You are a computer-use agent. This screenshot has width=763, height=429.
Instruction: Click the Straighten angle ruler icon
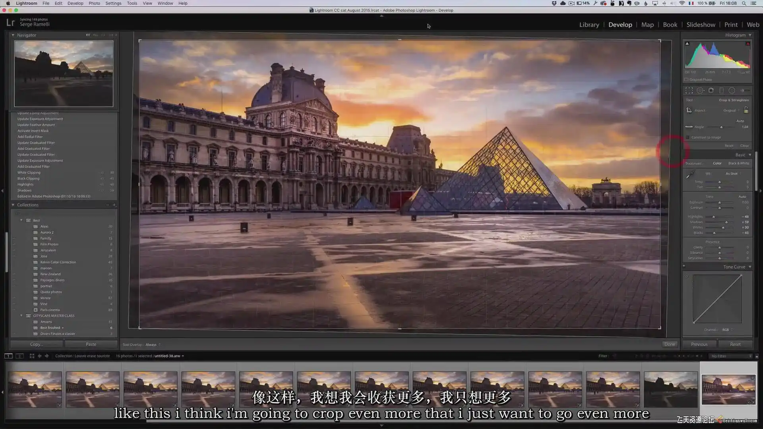coord(689,127)
